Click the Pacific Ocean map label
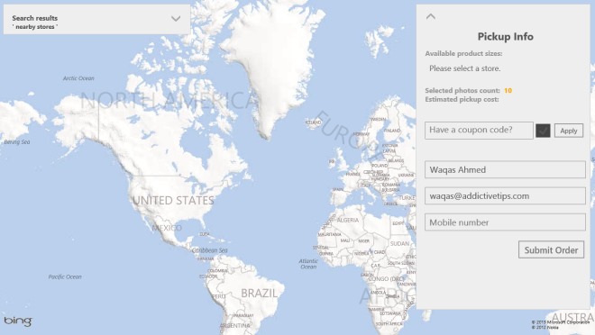595x335 pixels. point(65,277)
